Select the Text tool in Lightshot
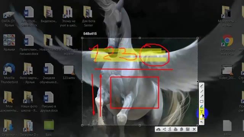Screen dimensions: 244x137 pos(202,112)
